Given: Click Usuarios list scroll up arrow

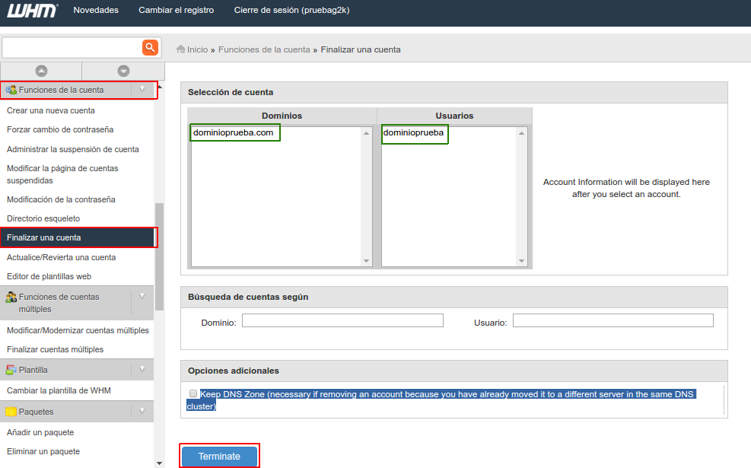Looking at the screenshot, I should [521, 133].
